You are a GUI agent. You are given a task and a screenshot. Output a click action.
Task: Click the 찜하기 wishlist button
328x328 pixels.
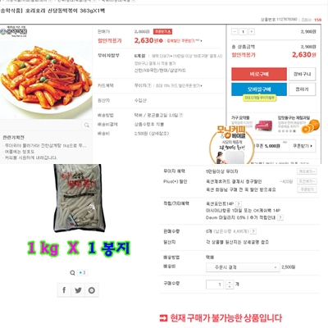pyautogui.click(x=302, y=89)
